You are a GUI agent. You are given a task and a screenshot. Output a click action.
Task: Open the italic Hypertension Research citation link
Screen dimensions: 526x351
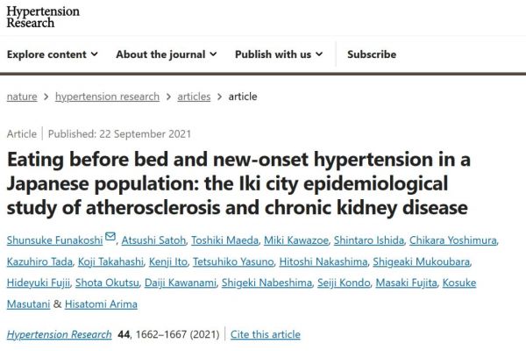click(59, 334)
